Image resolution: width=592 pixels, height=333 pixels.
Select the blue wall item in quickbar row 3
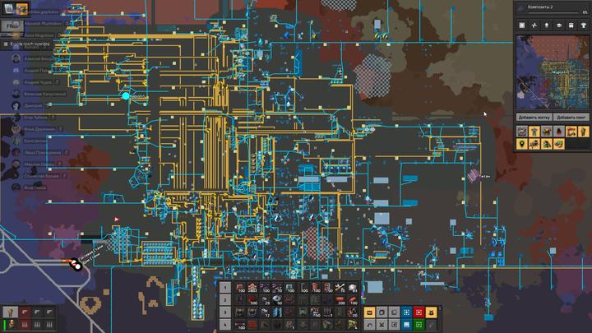pos(277,312)
